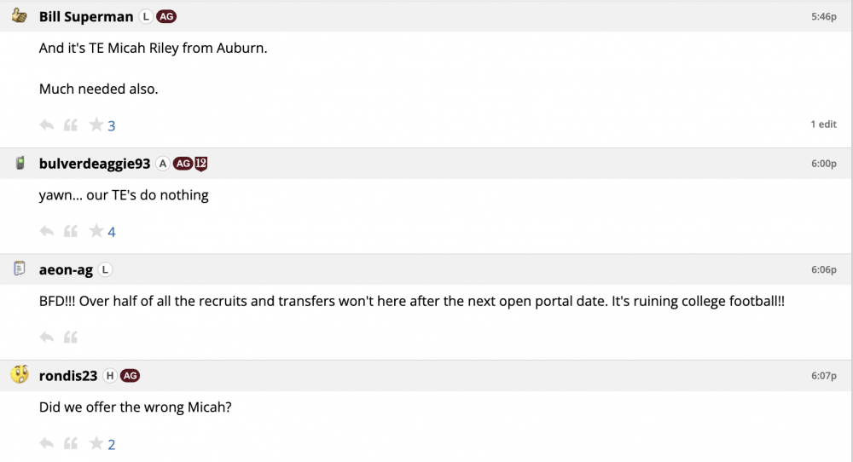Click reply arrow on bulverdeaggie93's post

(47, 231)
